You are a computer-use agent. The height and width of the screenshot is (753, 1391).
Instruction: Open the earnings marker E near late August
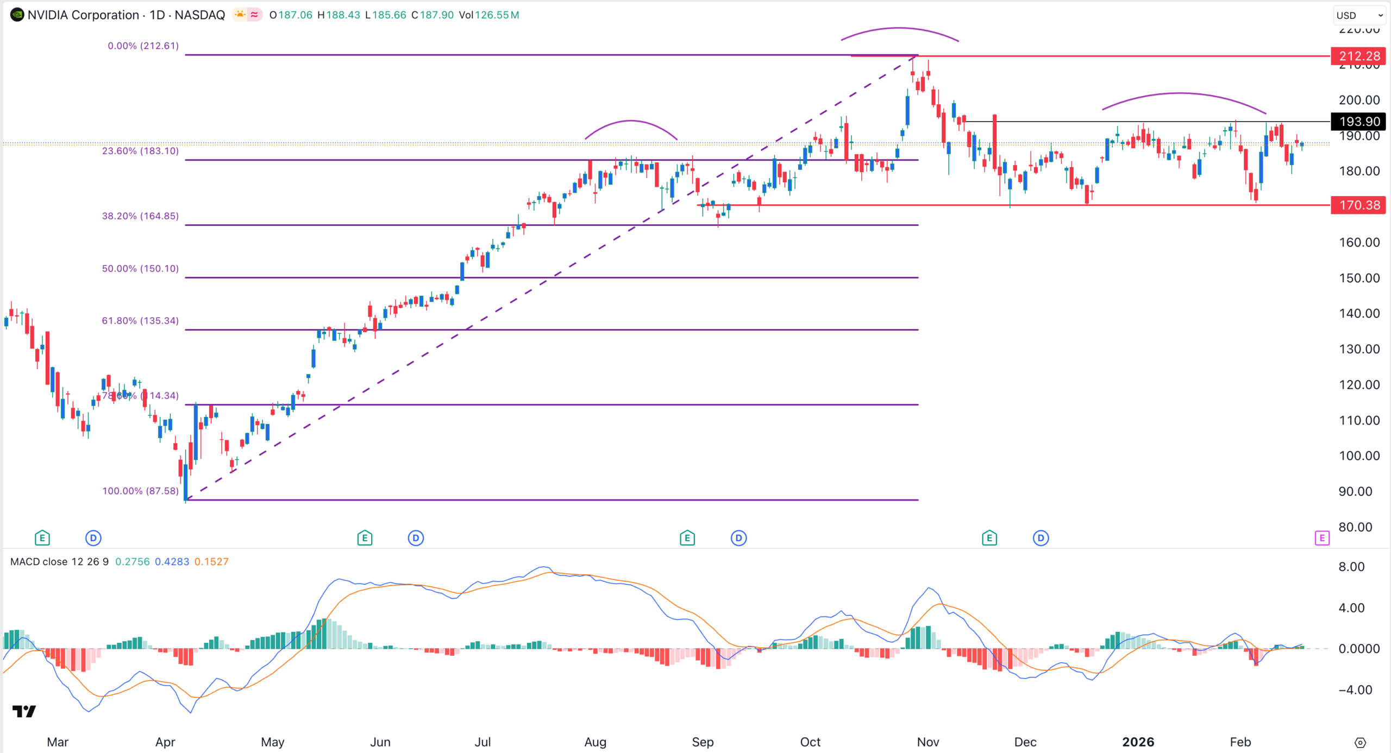(687, 538)
